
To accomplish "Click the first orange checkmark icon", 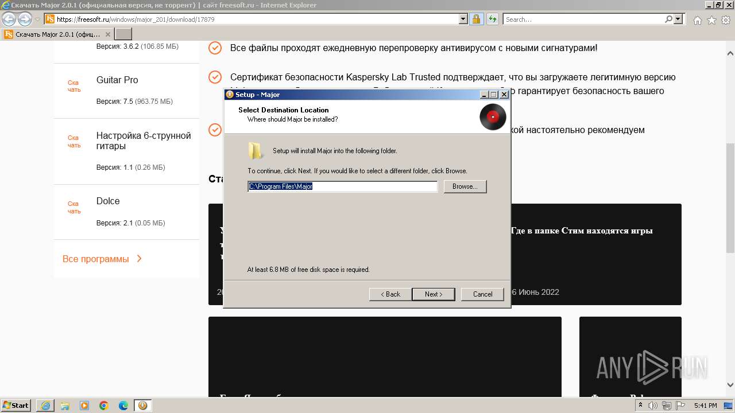I will pyautogui.click(x=215, y=48).
